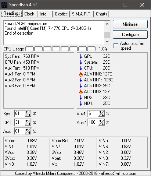Click the HD2 temperature down-arrow icon
151x176 pixels.
click(x=81, y=98)
